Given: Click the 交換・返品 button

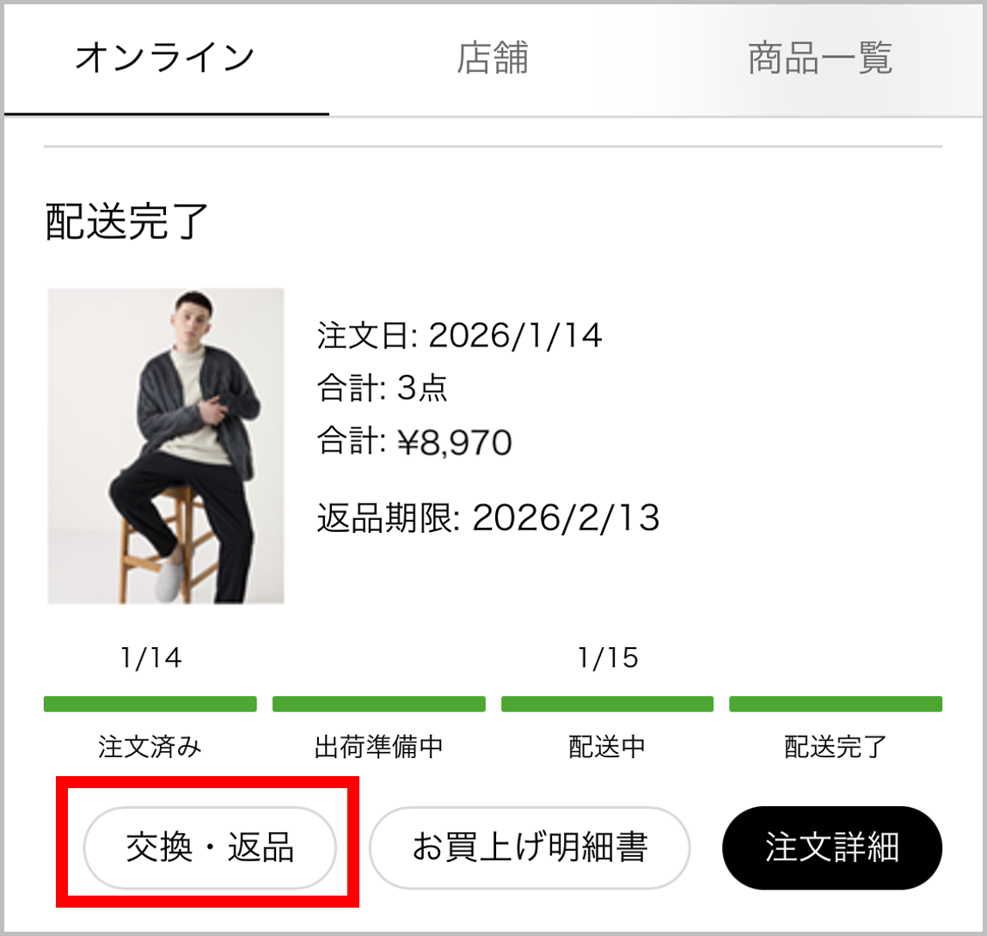Looking at the screenshot, I should [x=209, y=847].
